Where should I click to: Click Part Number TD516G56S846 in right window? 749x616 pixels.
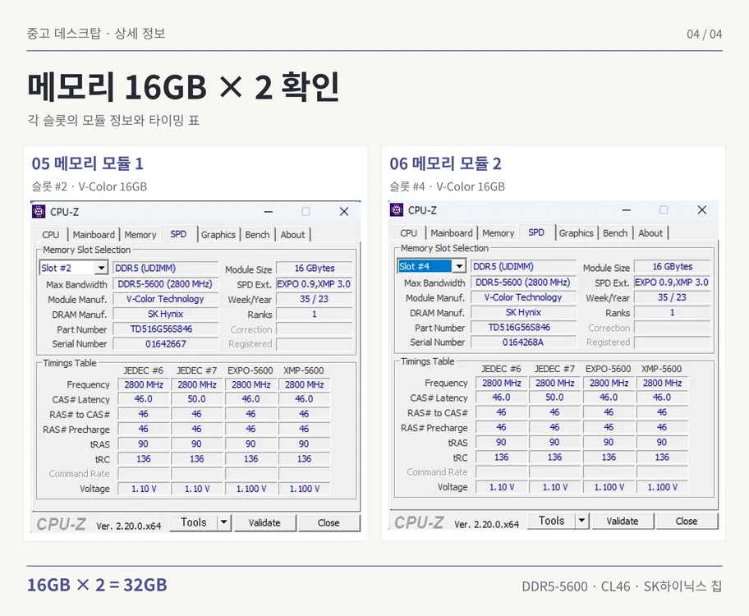(x=523, y=327)
